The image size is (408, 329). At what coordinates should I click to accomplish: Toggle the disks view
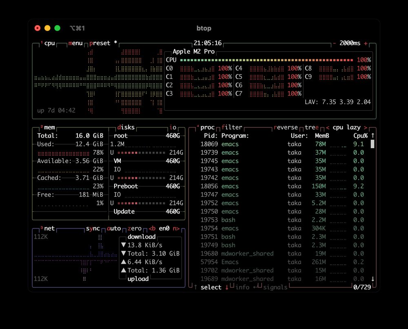[126, 127]
